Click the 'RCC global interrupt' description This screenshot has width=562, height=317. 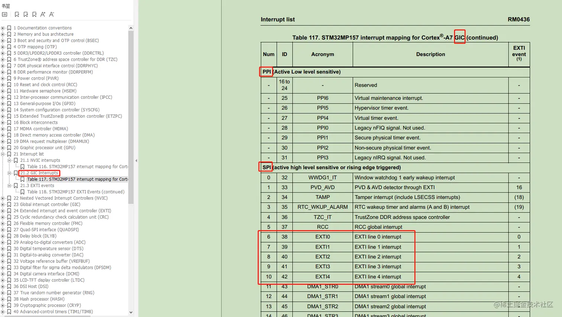(378, 227)
